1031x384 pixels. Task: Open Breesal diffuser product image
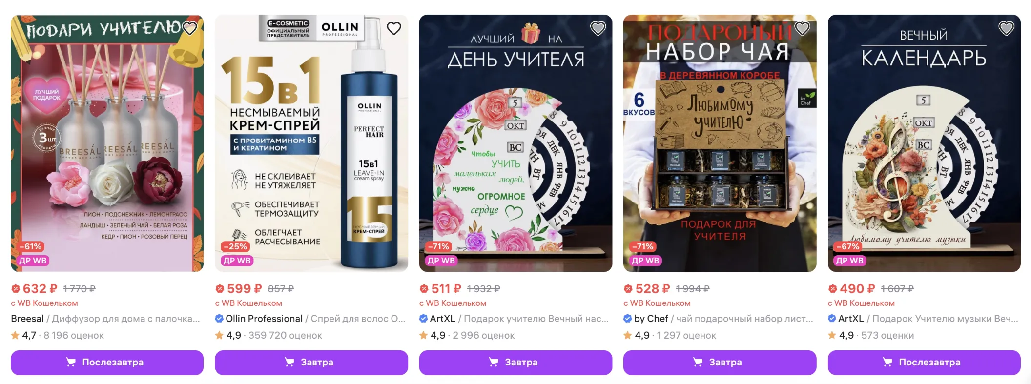107,143
